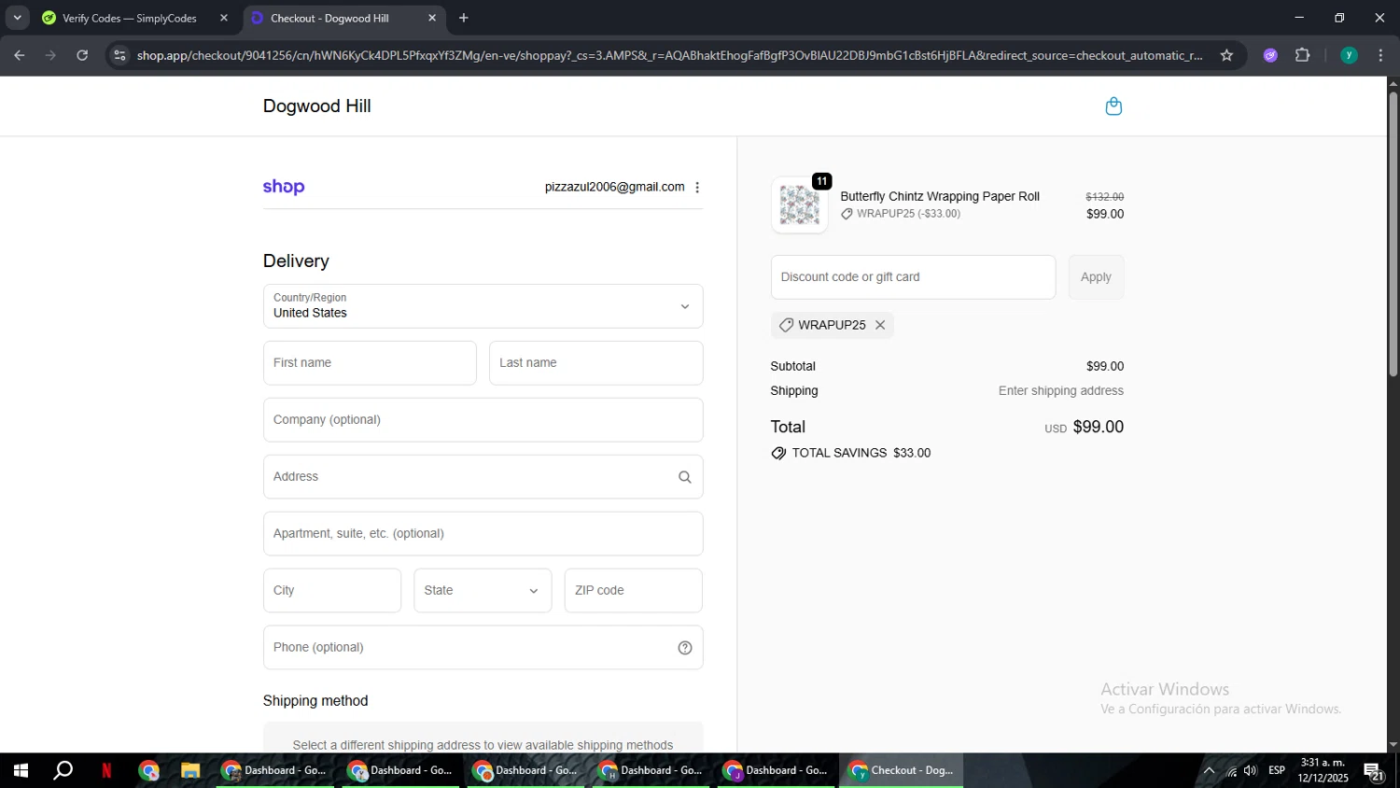Click the ZIP code field
Screen dimensions: 1400x788
click(x=633, y=591)
